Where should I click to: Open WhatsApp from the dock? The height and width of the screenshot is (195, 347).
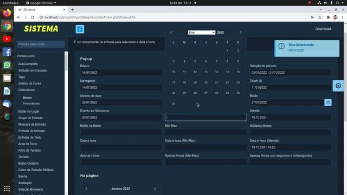click(x=7, y=65)
